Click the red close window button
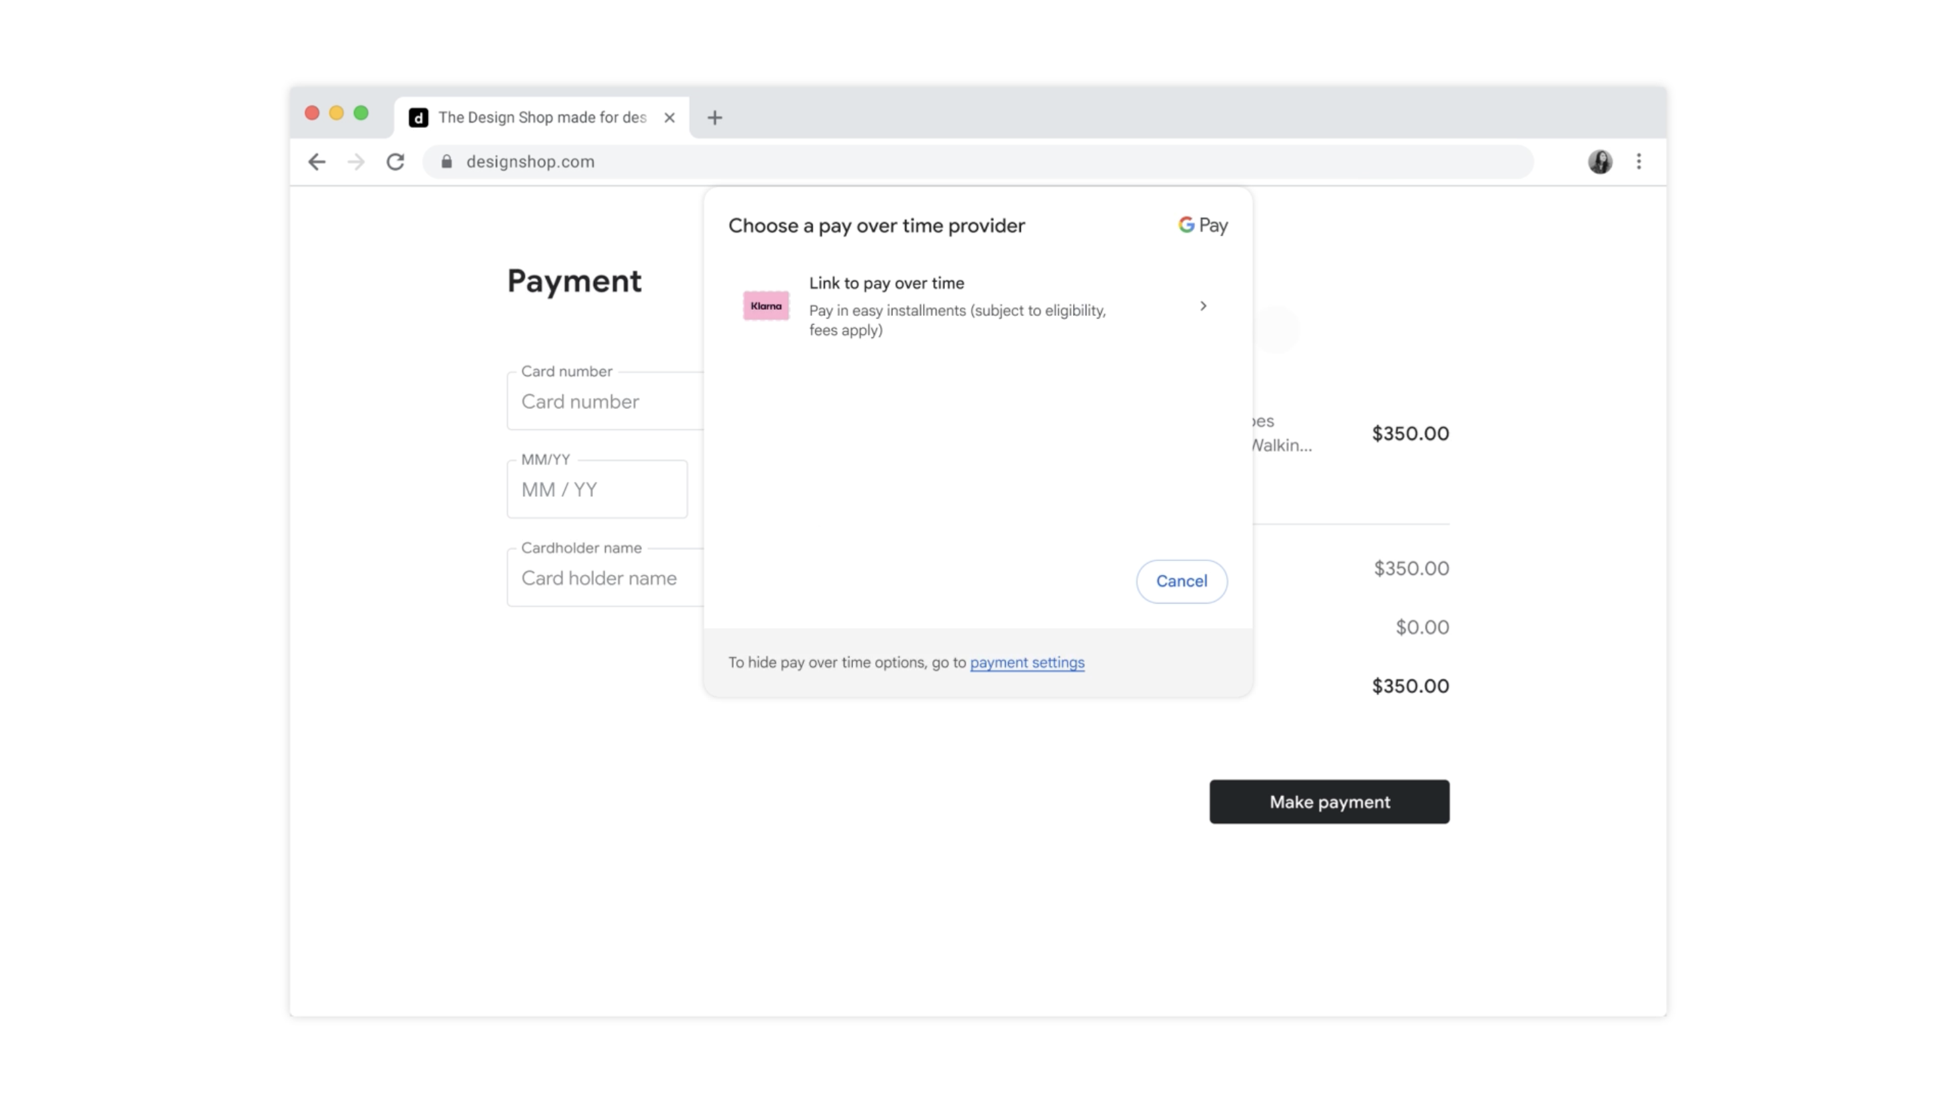 [x=312, y=113]
